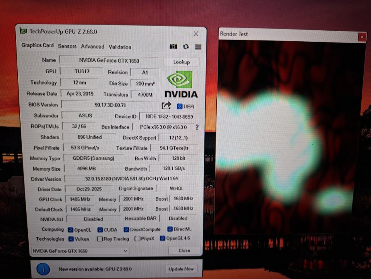Click the Bus Interface PCIe x16 3.0 value
The image size is (371, 279).
[163, 127]
